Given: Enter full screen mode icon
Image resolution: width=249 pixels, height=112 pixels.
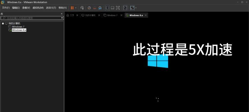Looking at the screenshot, I should tap(118, 8).
